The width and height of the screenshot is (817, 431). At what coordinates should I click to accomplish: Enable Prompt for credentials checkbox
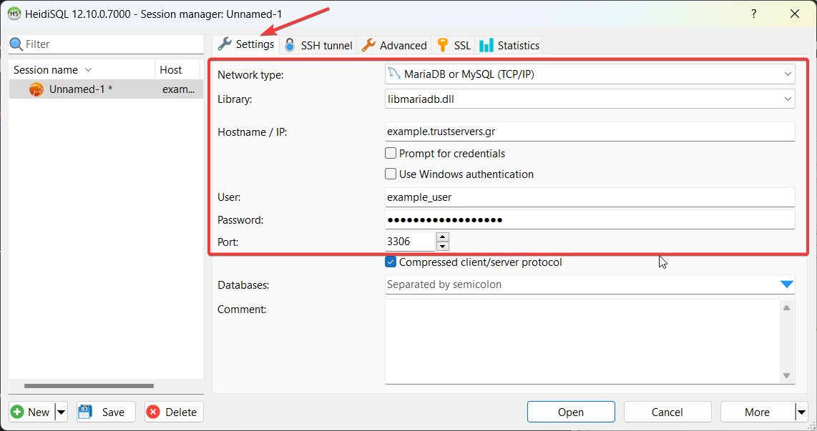(x=391, y=153)
